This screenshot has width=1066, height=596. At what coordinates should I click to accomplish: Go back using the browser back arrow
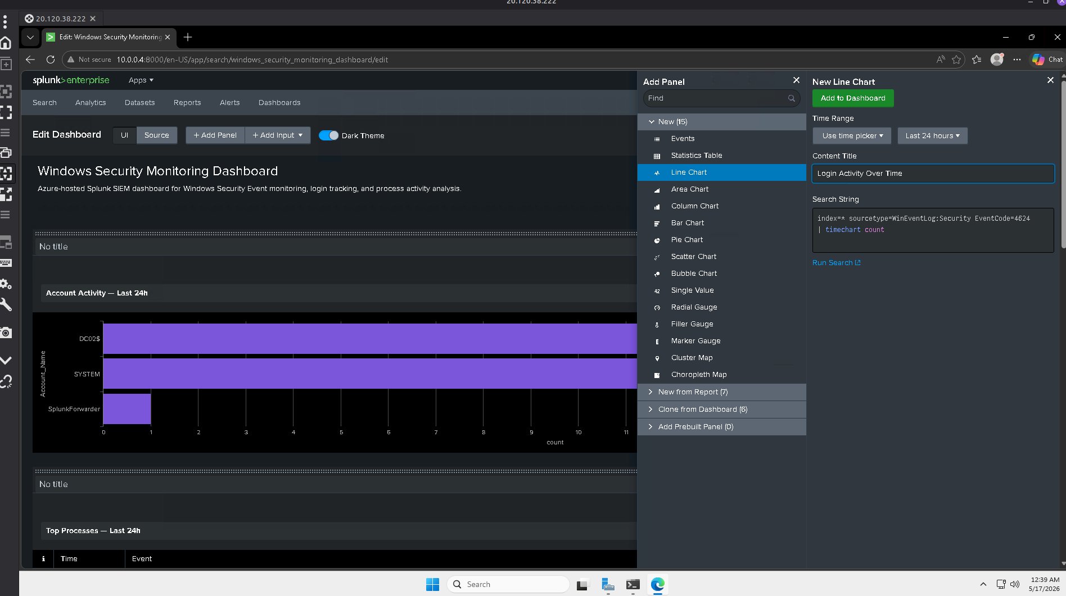pos(30,60)
